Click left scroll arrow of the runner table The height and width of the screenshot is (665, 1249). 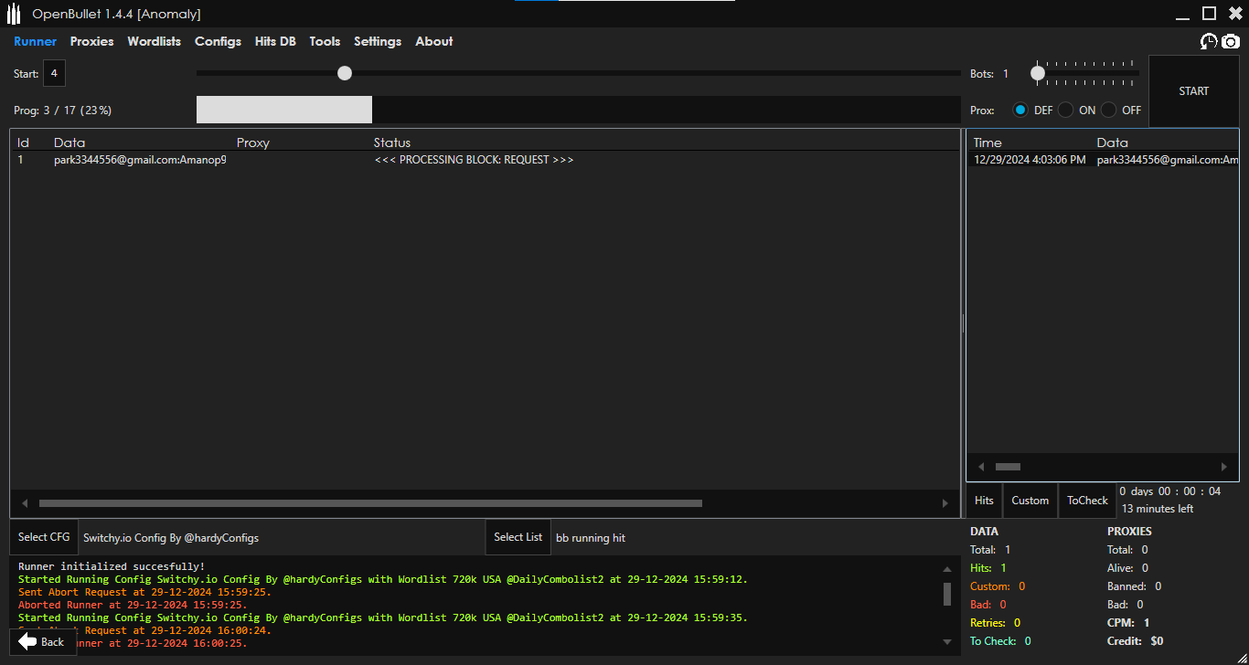pos(25,503)
